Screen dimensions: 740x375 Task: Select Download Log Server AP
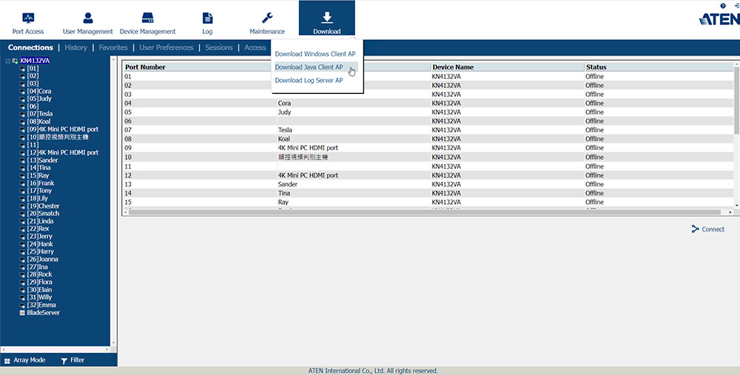pos(309,81)
